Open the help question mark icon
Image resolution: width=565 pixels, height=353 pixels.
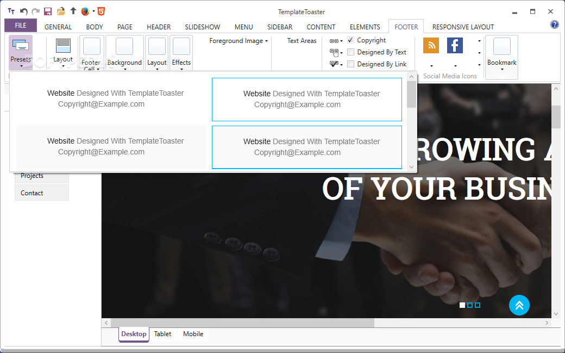pos(554,24)
